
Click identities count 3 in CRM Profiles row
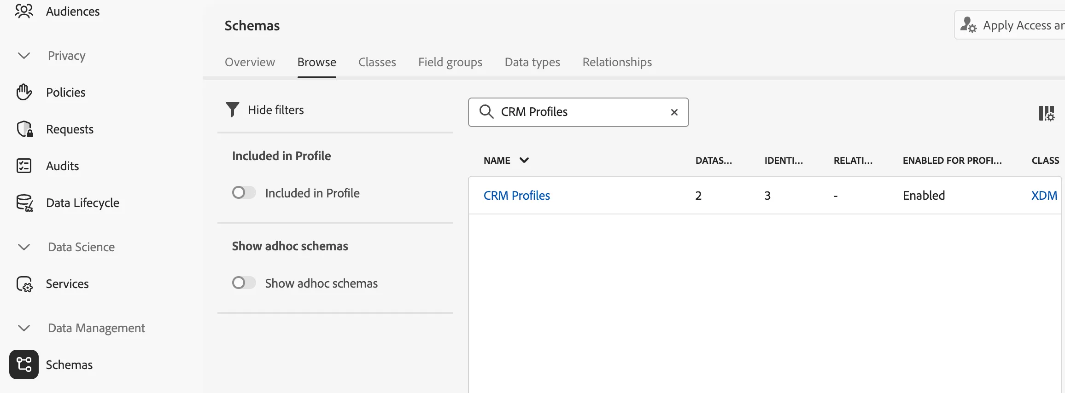click(767, 196)
